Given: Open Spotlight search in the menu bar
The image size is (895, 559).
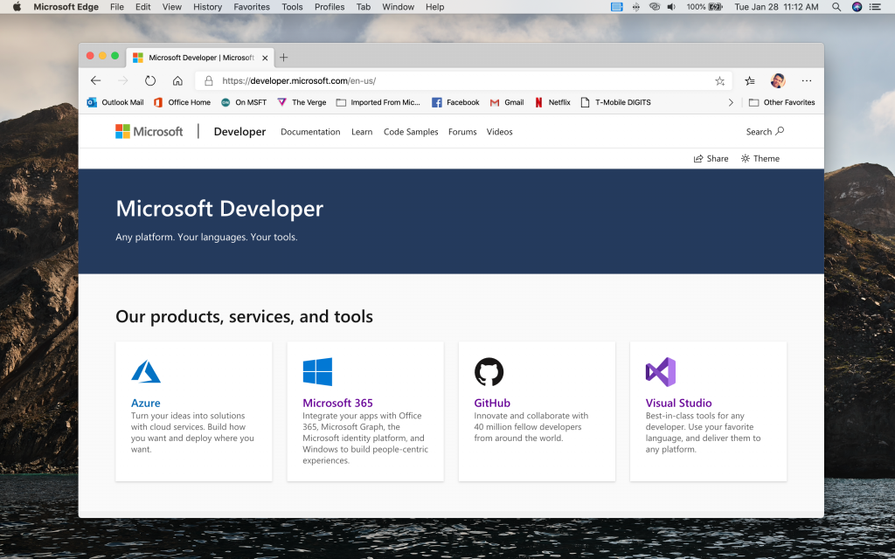Looking at the screenshot, I should pyautogui.click(x=836, y=7).
